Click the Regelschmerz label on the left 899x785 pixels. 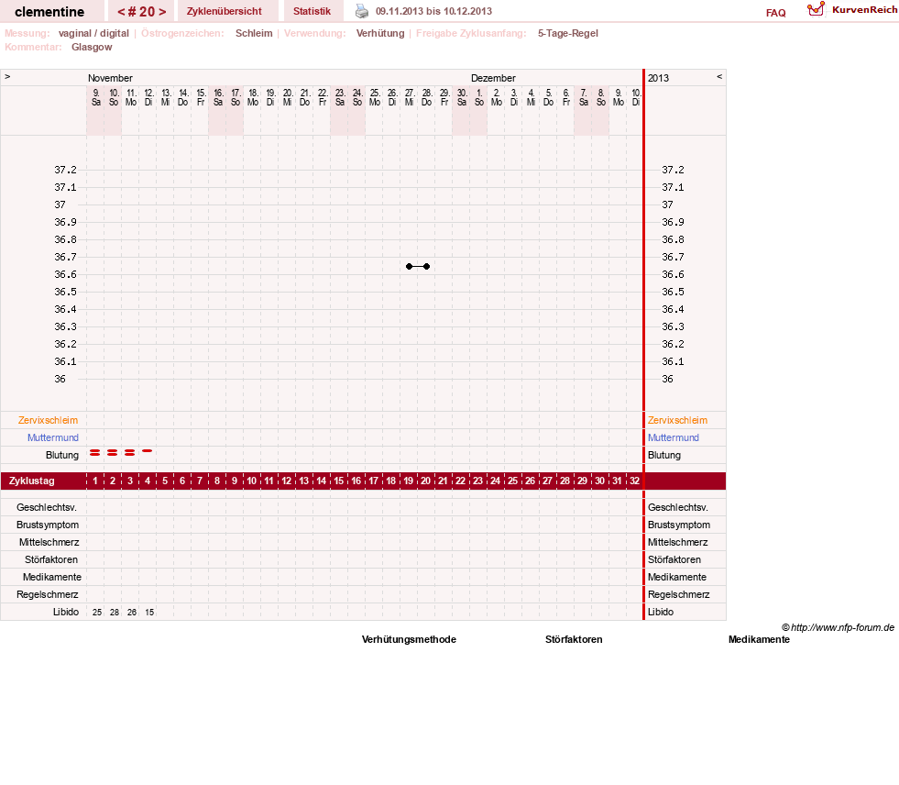[47, 594]
